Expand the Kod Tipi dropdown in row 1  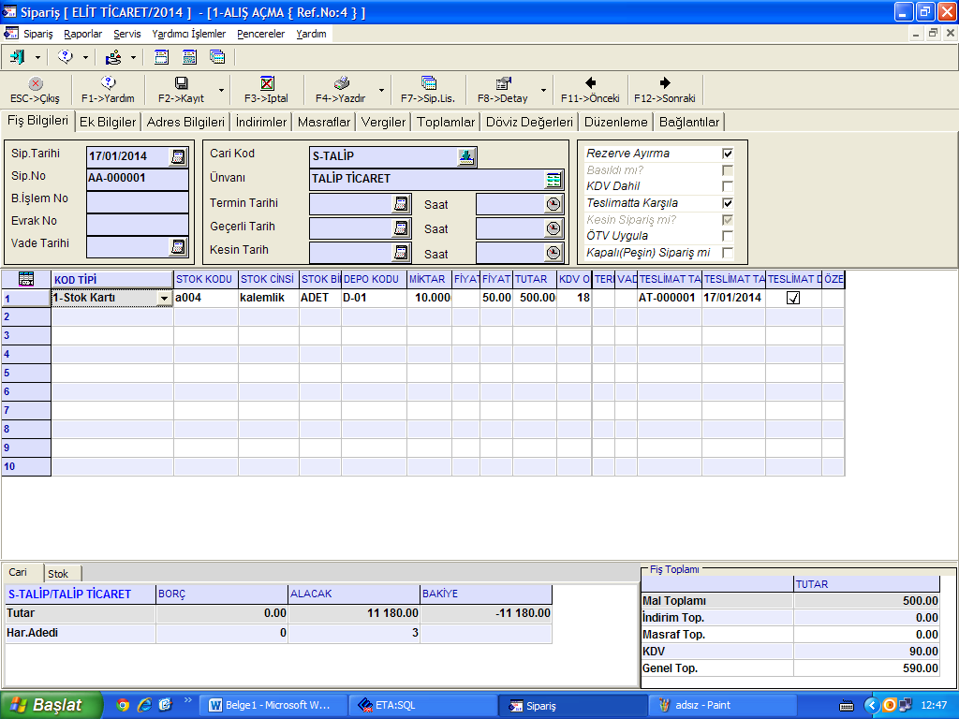point(164,299)
